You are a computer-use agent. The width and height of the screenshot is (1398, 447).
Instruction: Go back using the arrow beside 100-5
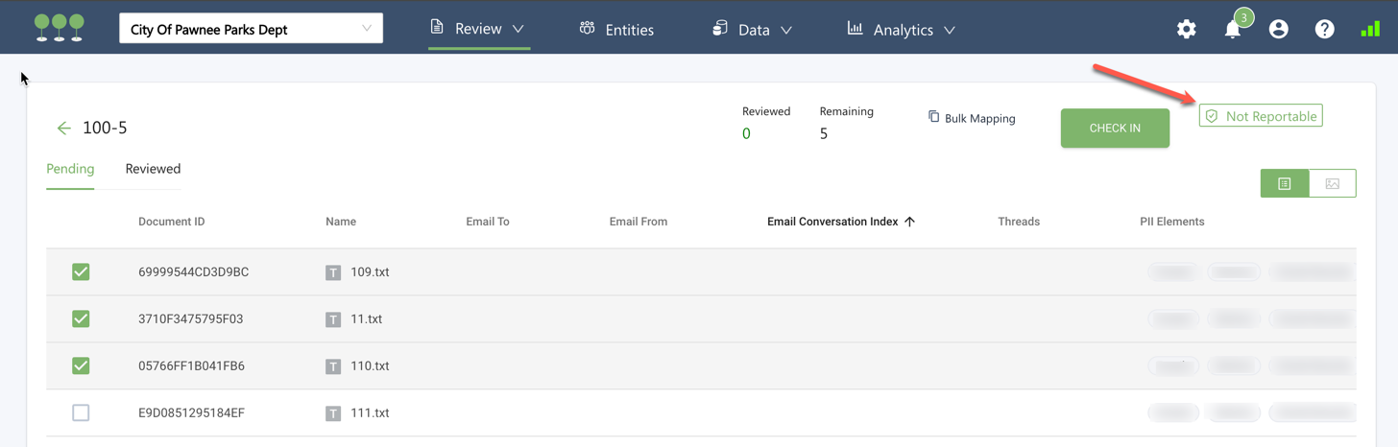[63, 129]
